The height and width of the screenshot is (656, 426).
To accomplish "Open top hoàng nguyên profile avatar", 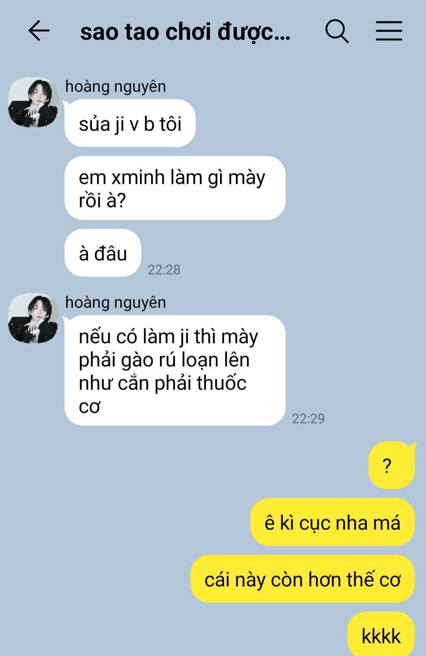I will point(33,102).
